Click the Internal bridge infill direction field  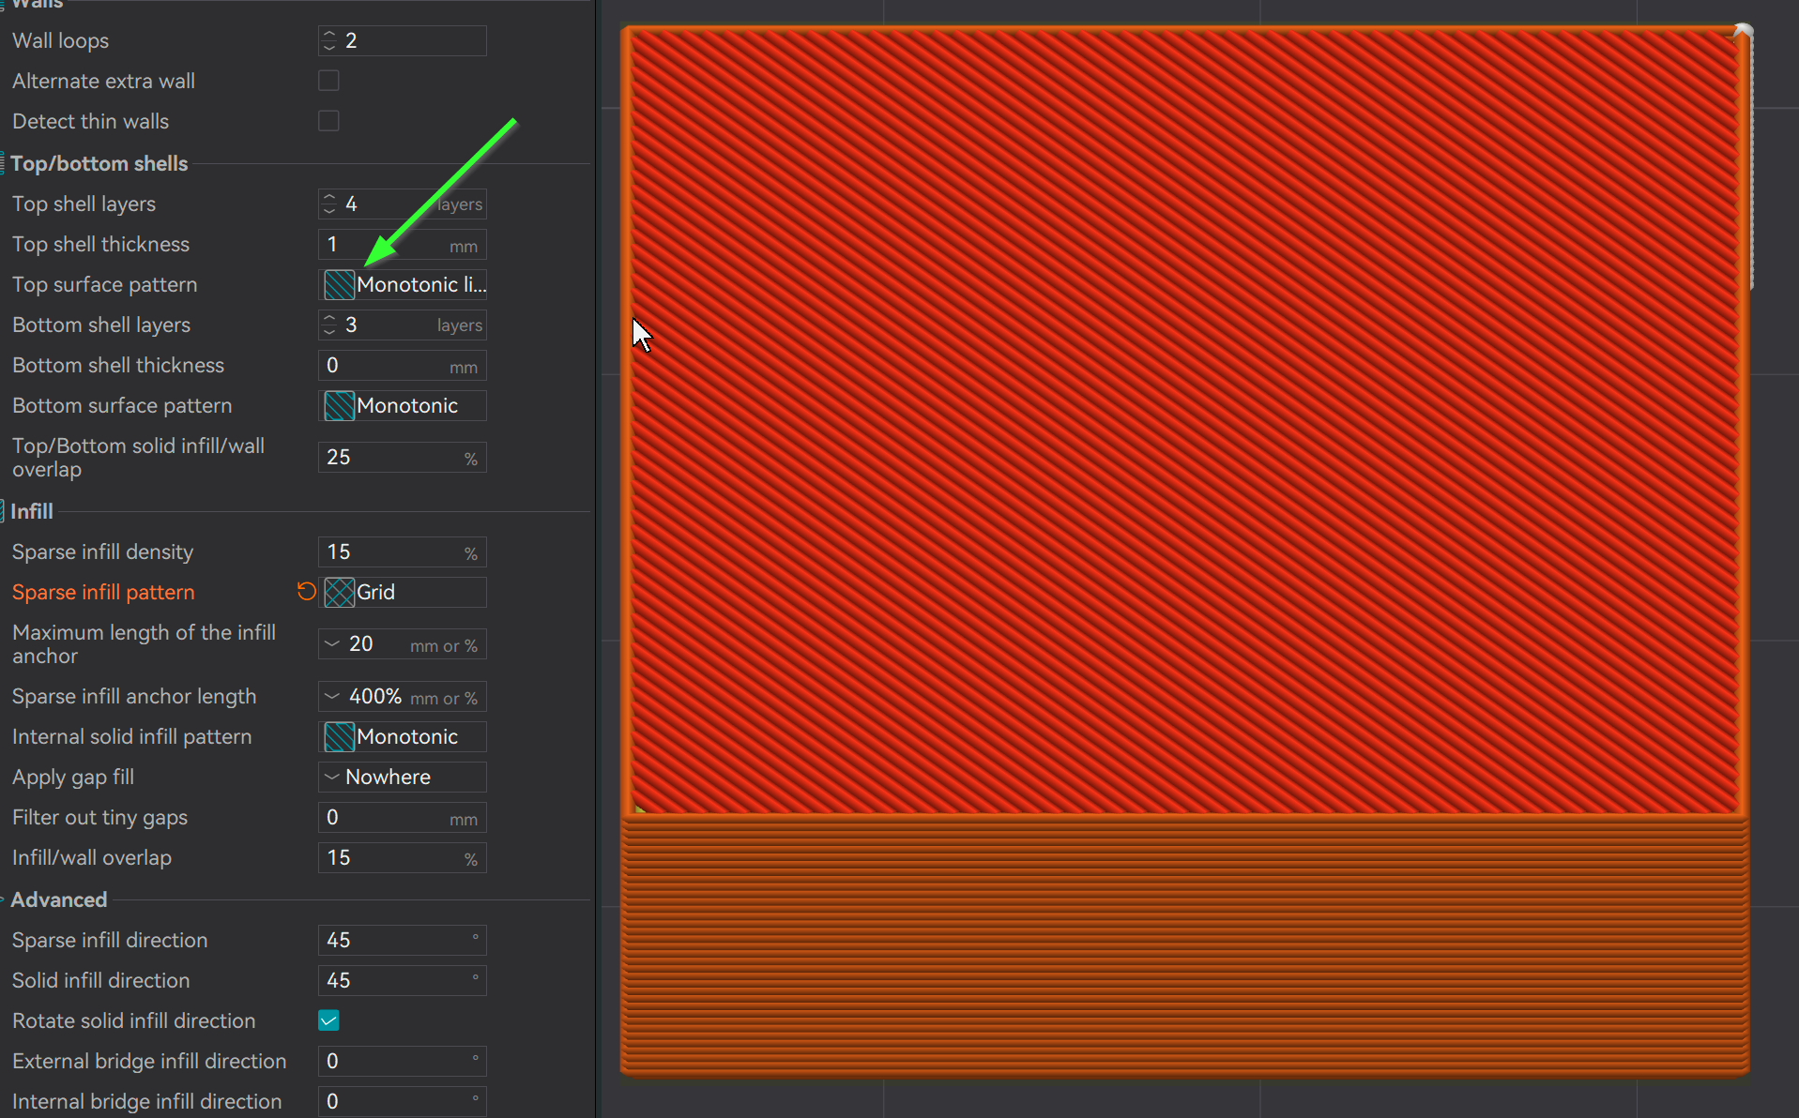(x=403, y=1101)
